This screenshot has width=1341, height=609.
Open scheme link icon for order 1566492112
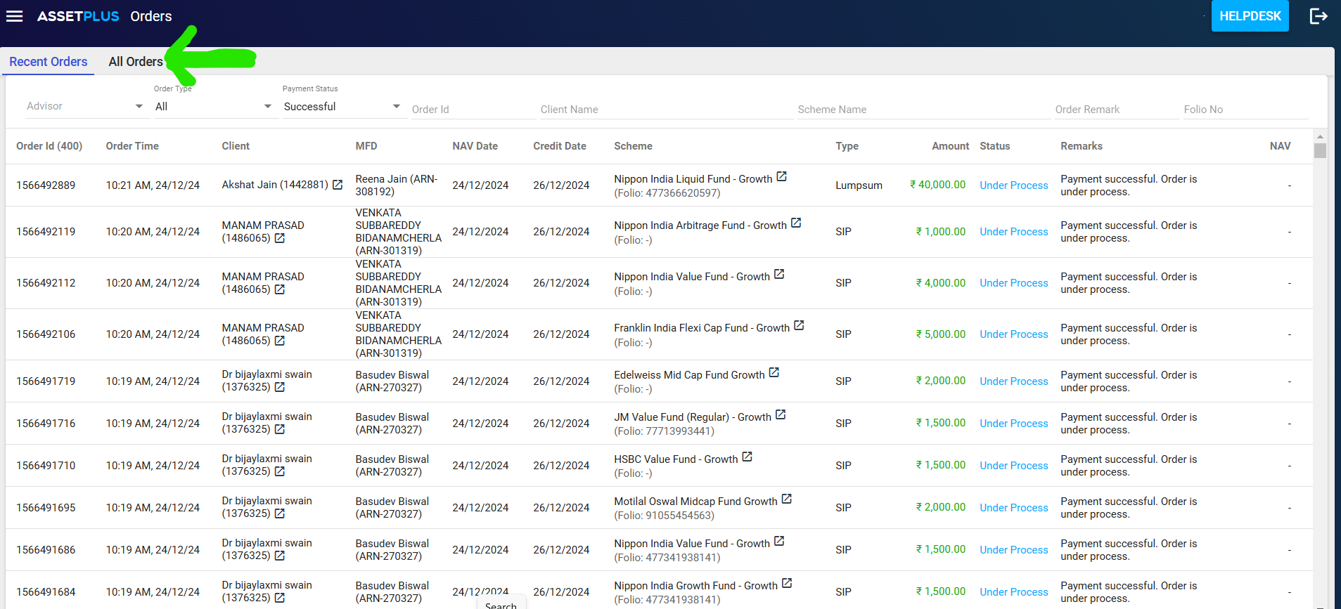[x=779, y=275]
